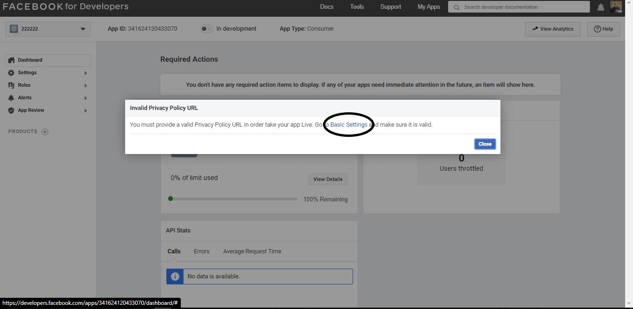This screenshot has height=309, width=633.
Task: Click the Dashboard home icon
Action: pos(12,60)
